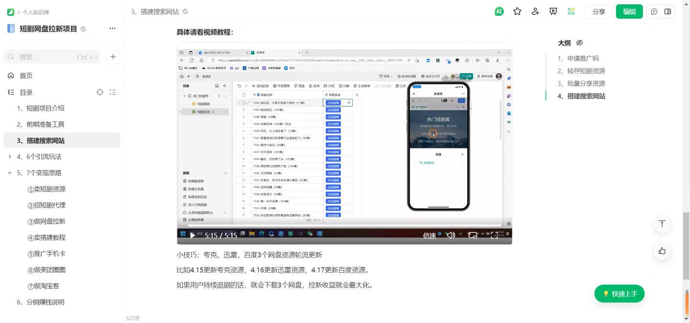Image resolution: width=690 pixels, height=323 pixels.
Task: Open the presentation mode icon
Action: 553,11
